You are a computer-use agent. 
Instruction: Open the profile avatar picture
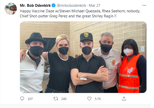pyautogui.click(x=11, y=9)
